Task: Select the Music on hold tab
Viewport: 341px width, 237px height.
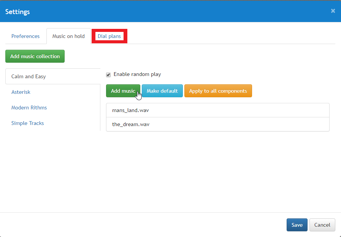Action: click(x=68, y=36)
